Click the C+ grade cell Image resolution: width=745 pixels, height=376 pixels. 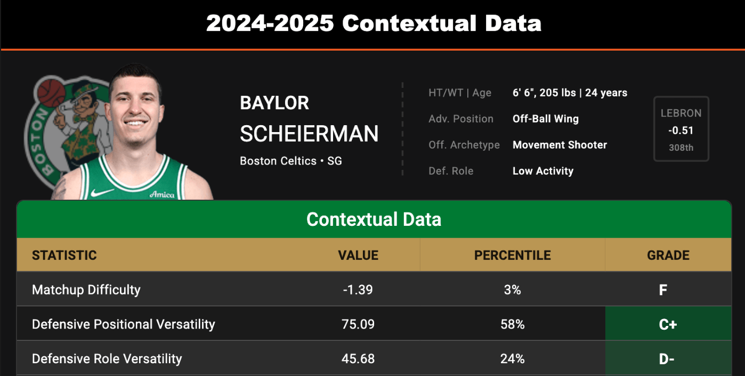[x=668, y=324]
